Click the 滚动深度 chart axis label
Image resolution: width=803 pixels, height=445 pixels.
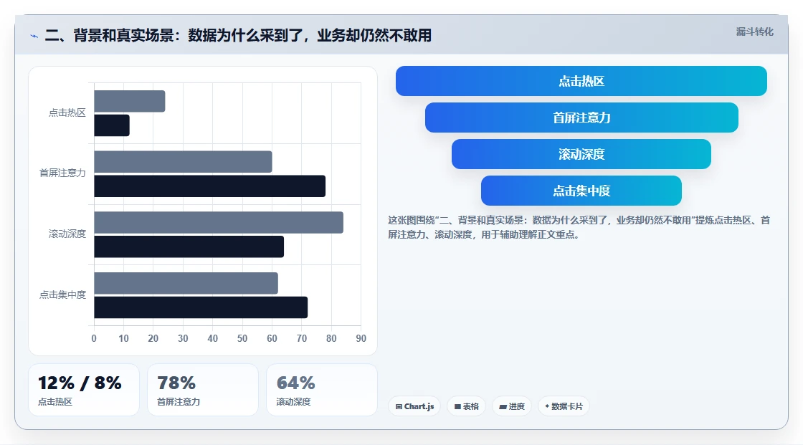(x=67, y=234)
